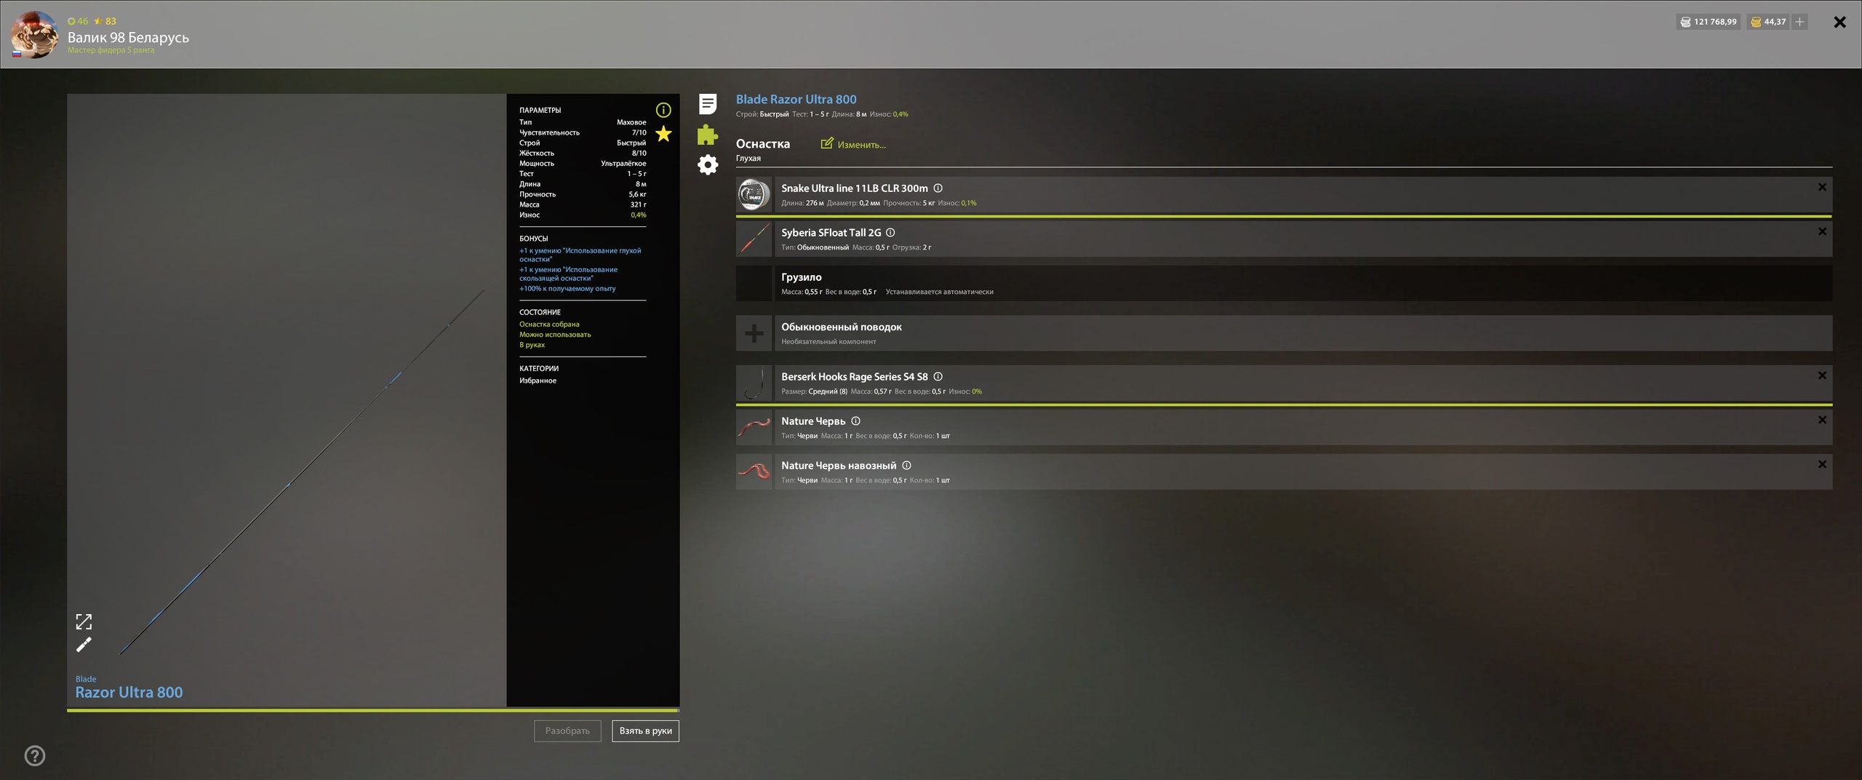This screenshot has width=1862, height=780.
Task: Click the Snake line spool thumbnail
Action: coord(754,195)
